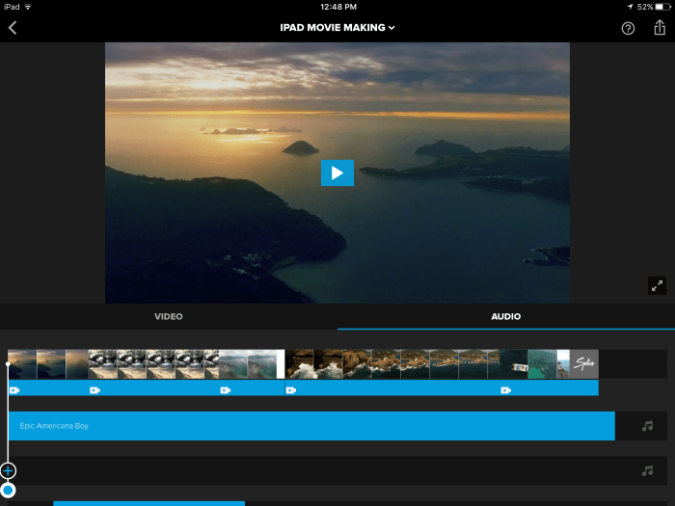Screen dimensions: 675x506
Task: Switch to the VIDEO tab
Action: click(x=169, y=316)
